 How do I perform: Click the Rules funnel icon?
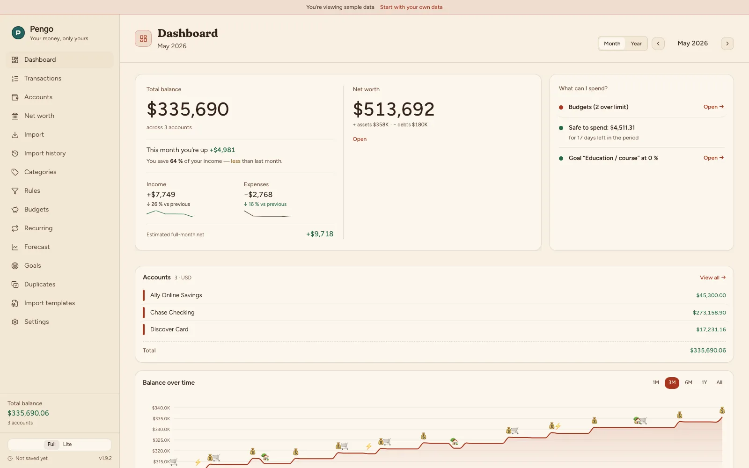point(15,191)
